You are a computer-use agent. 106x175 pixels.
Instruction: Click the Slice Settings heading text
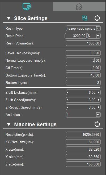click(x=31, y=19)
